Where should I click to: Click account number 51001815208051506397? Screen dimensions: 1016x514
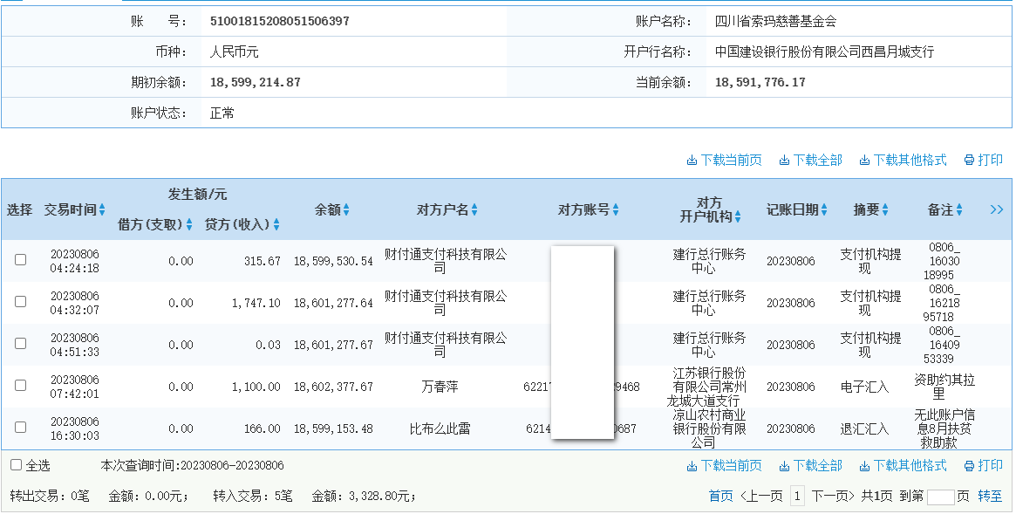tap(280, 22)
